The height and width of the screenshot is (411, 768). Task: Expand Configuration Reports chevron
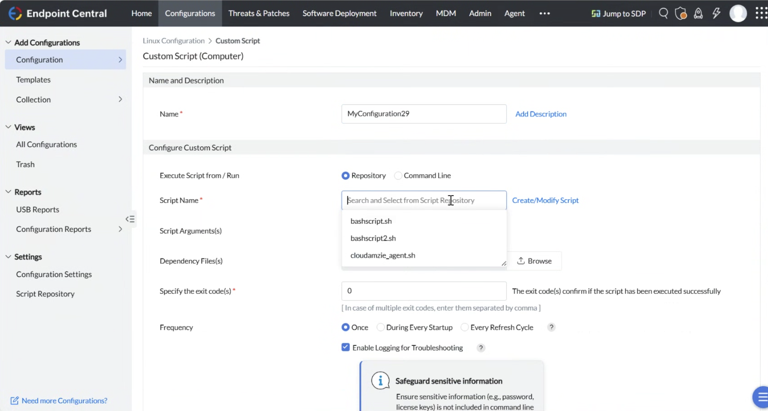(x=120, y=229)
